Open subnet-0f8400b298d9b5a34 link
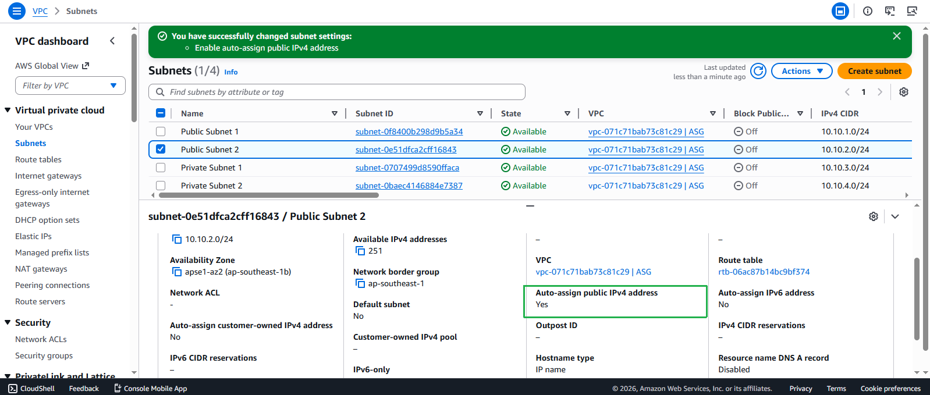 409,131
